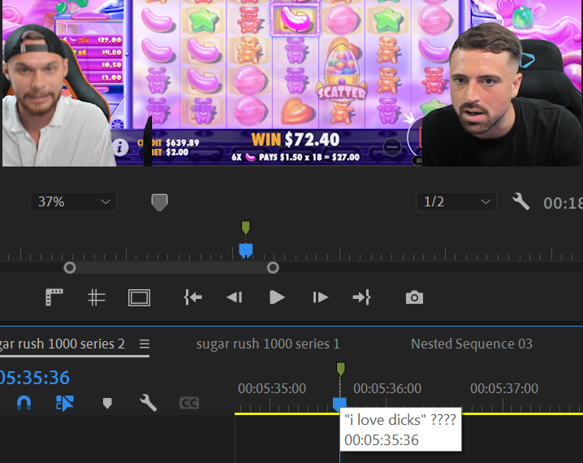
Task: Toggle rulers display in Program Monitor
Action: click(x=54, y=297)
